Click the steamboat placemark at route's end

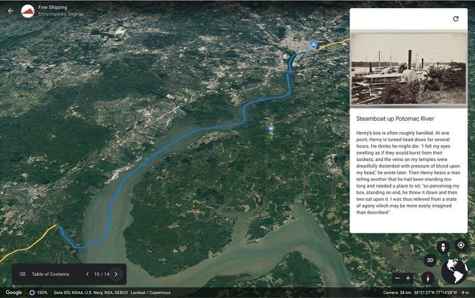pyautogui.click(x=313, y=44)
